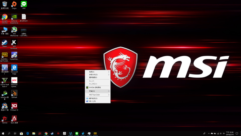Select the GeForce Experience desktop shortcut
The height and width of the screenshot is (136, 241).
pyautogui.click(x=14, y=19)
